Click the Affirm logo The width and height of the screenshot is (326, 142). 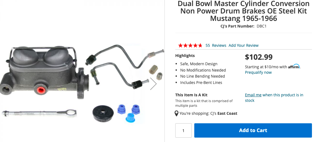point(294,66)
